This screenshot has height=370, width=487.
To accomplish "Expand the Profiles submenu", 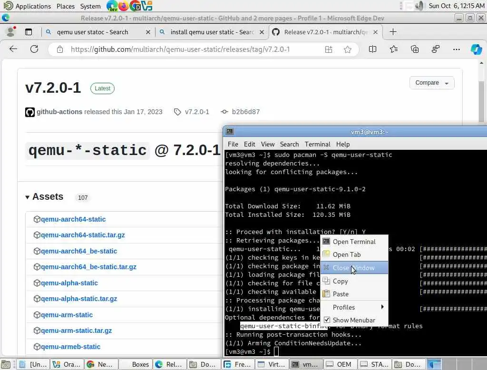I will tap(354, 307).
